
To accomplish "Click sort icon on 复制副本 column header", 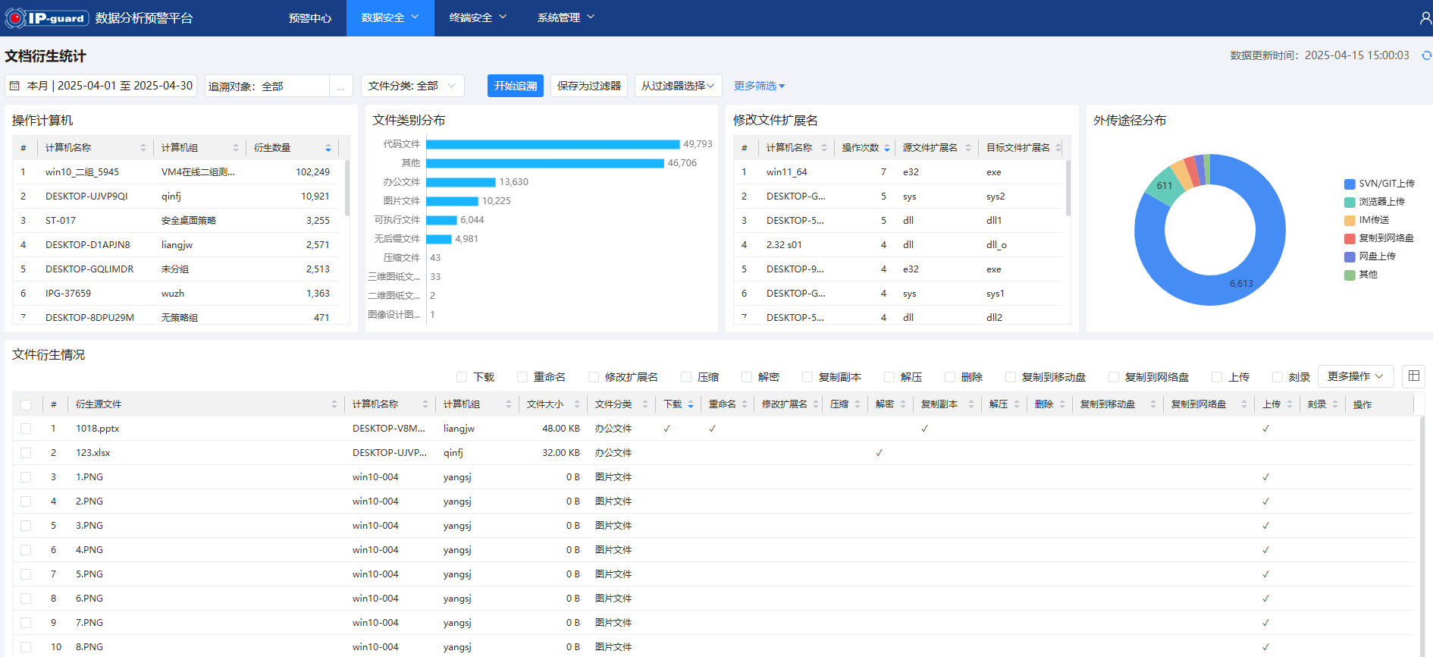I will [971, 404].
